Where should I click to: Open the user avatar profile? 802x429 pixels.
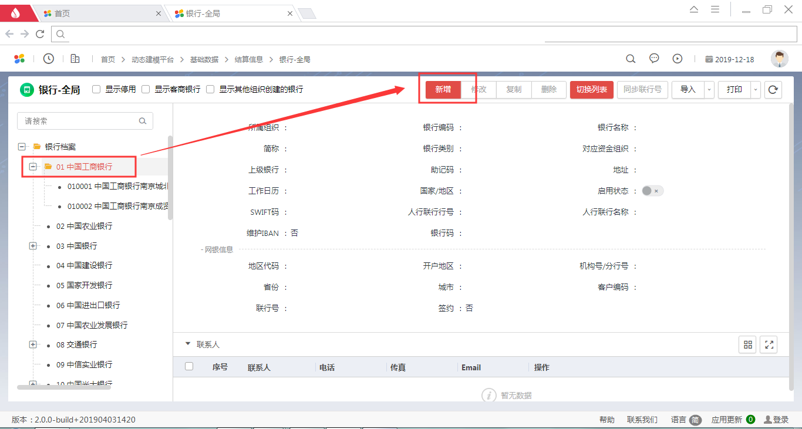coord(779,59)
